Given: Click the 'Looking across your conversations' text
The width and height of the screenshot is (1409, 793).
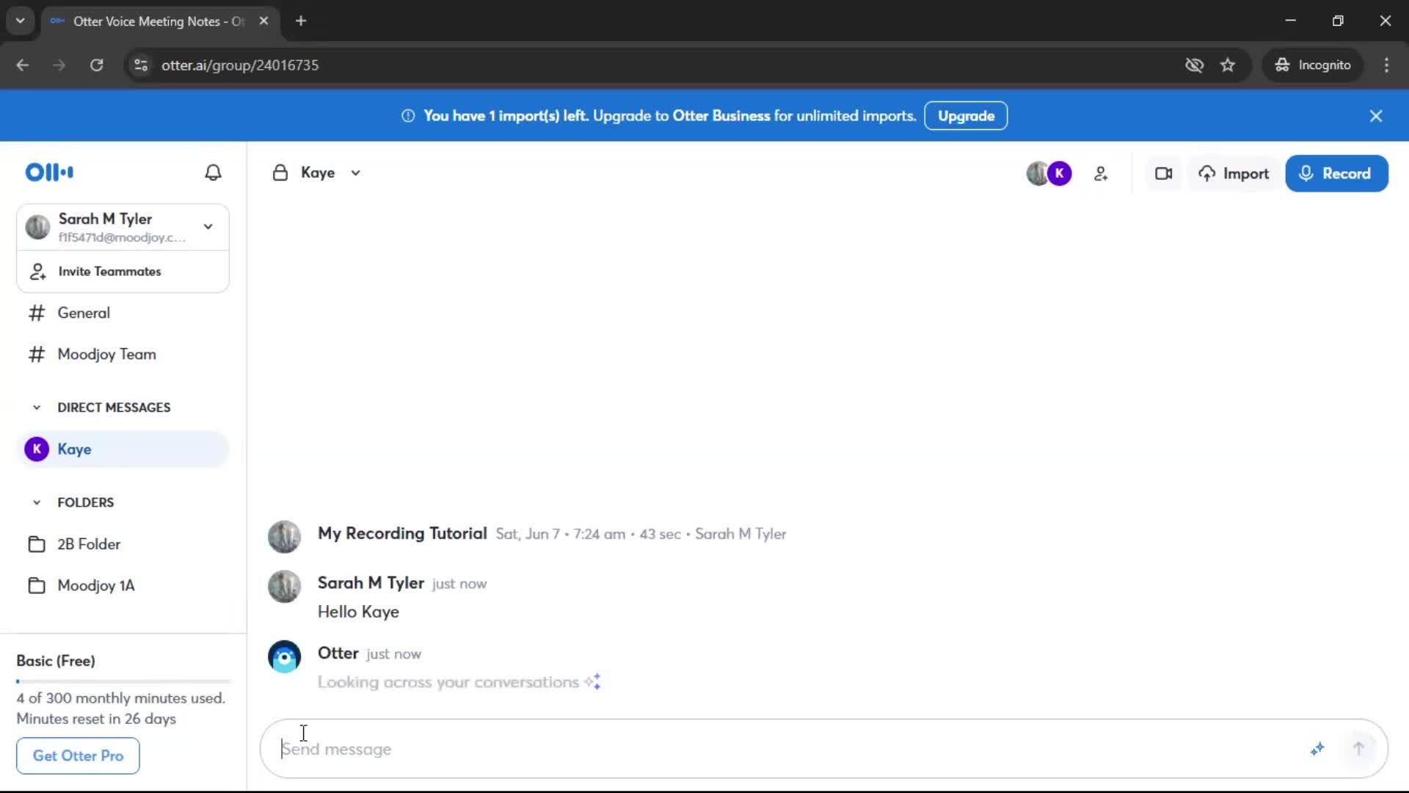Looking at the screenshot, I should (x=448, y=682).
